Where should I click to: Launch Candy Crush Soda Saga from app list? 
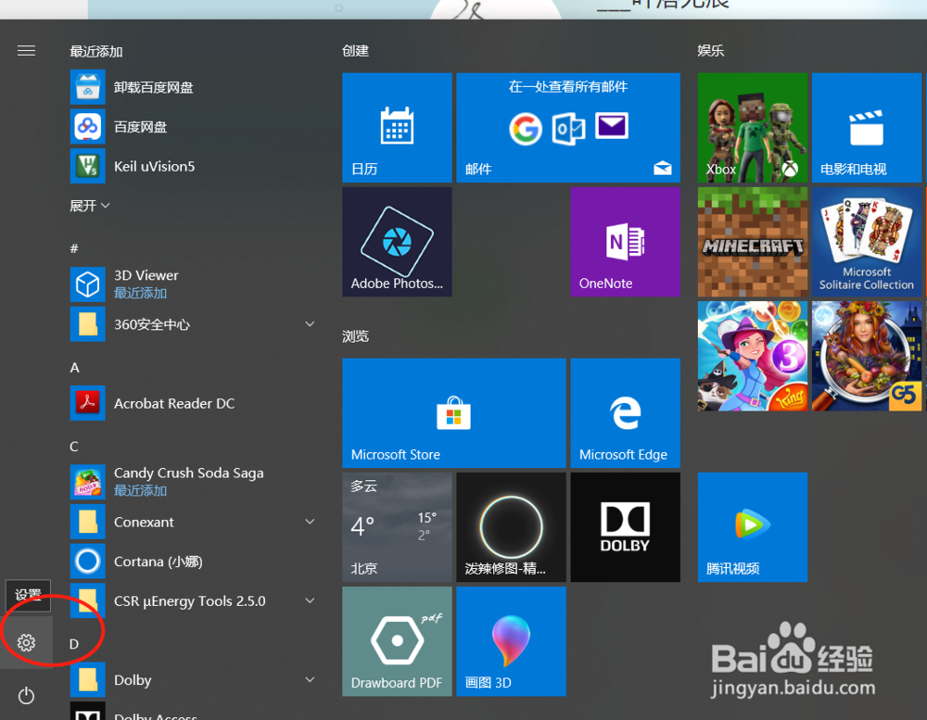point(192,482)
